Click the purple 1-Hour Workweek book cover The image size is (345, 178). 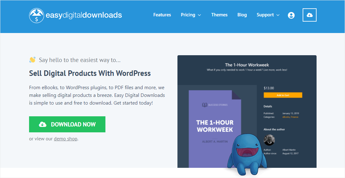[215, 129]
